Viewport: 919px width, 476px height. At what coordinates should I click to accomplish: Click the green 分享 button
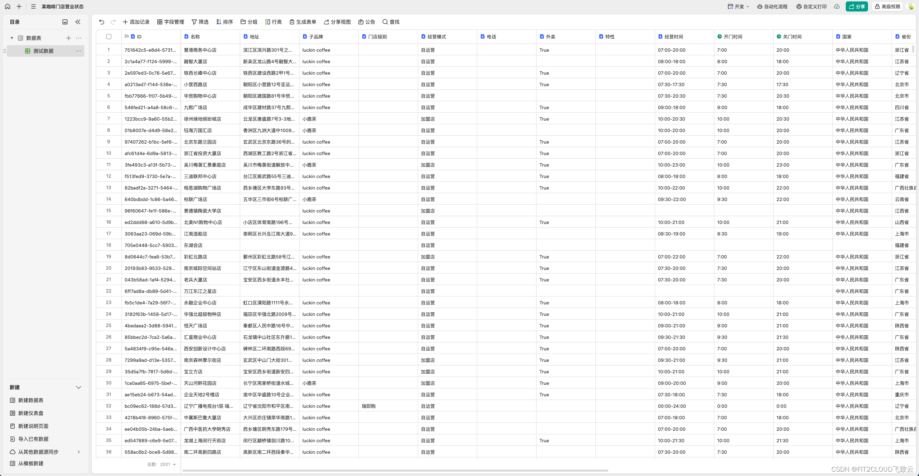pos(857,6)
